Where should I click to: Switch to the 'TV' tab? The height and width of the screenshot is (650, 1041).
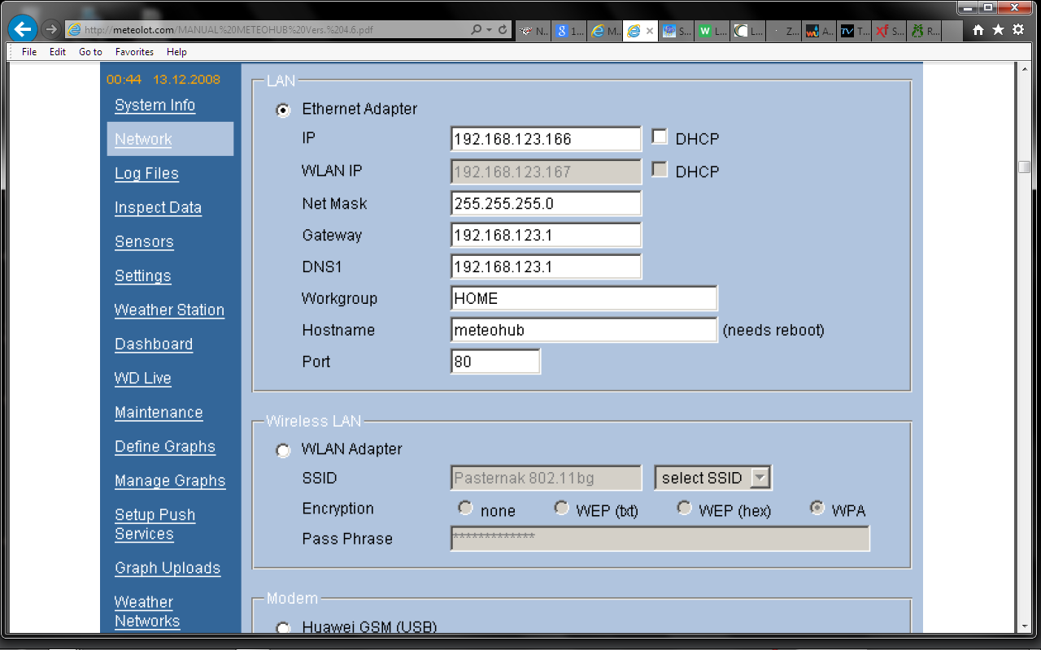855,32
